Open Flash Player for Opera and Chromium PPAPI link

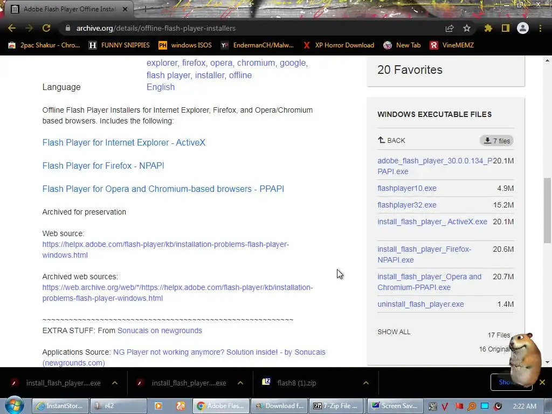(163, 189)
